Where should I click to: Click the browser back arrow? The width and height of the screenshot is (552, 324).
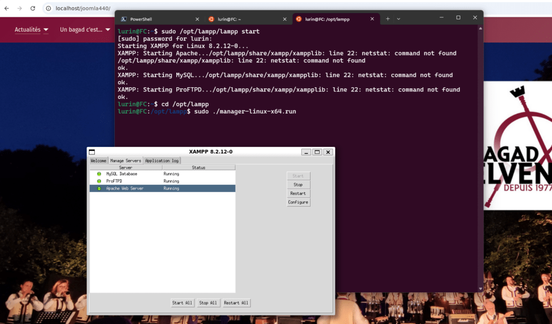[6, 9]
